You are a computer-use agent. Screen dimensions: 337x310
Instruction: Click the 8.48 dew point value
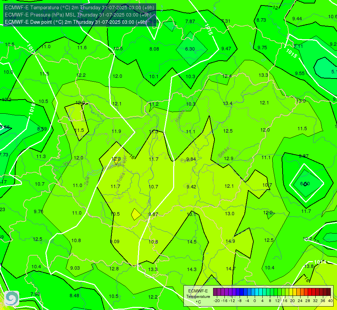(x=74, y=296)
